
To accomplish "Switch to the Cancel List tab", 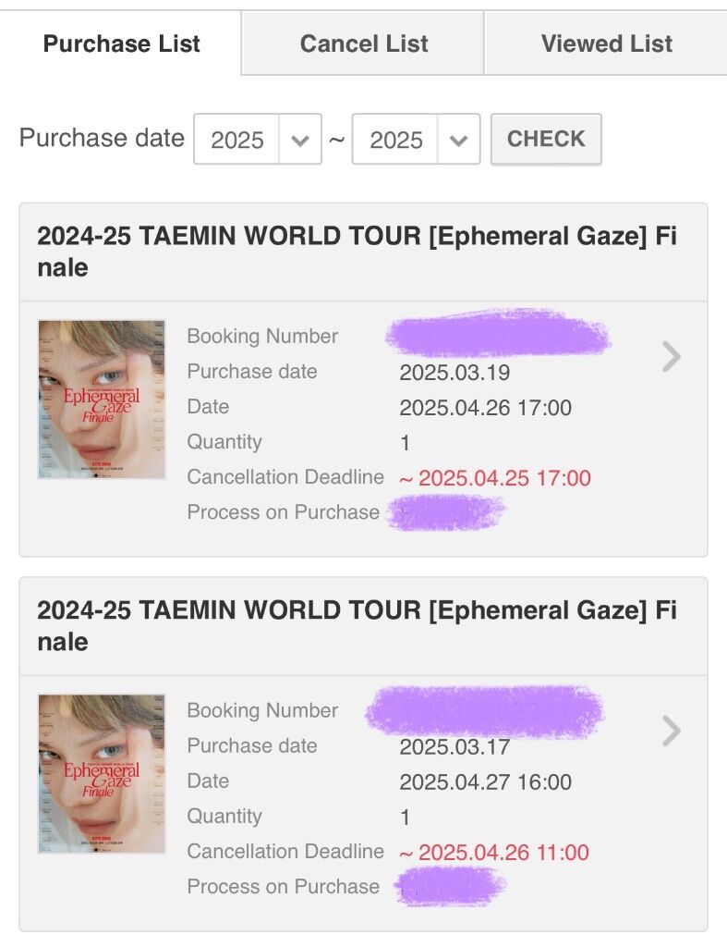I will tap(363, 43).
